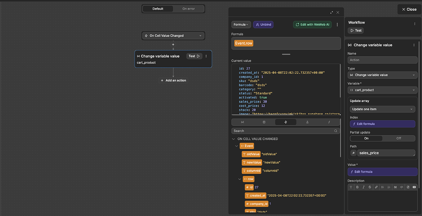Click the plus icon below the trigger
The width and height of the screenshot is (422, 216).
click(x=173, y=45)
